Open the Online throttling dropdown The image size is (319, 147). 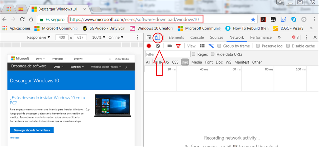[x=116, y=38]
